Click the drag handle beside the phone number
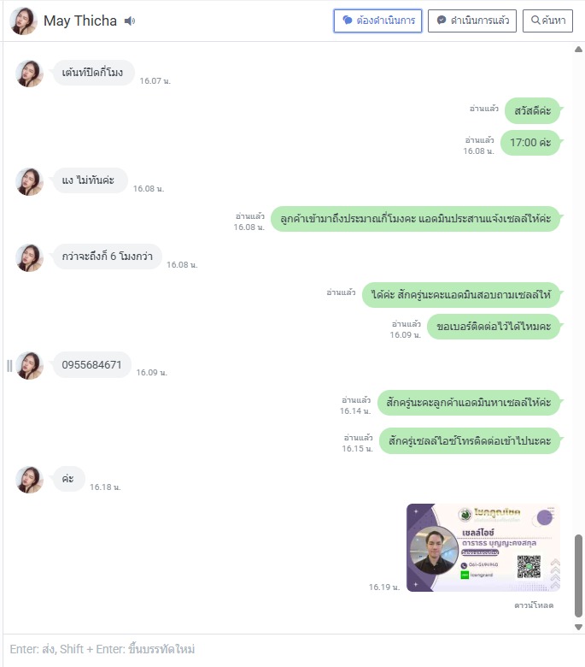 point(9,366)
